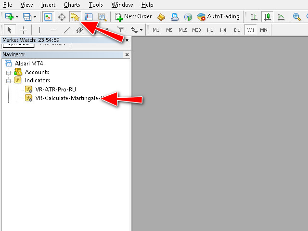The image size is (308, 231).
Task: Toggle the AutoTrading button
Action: point(218,16)
